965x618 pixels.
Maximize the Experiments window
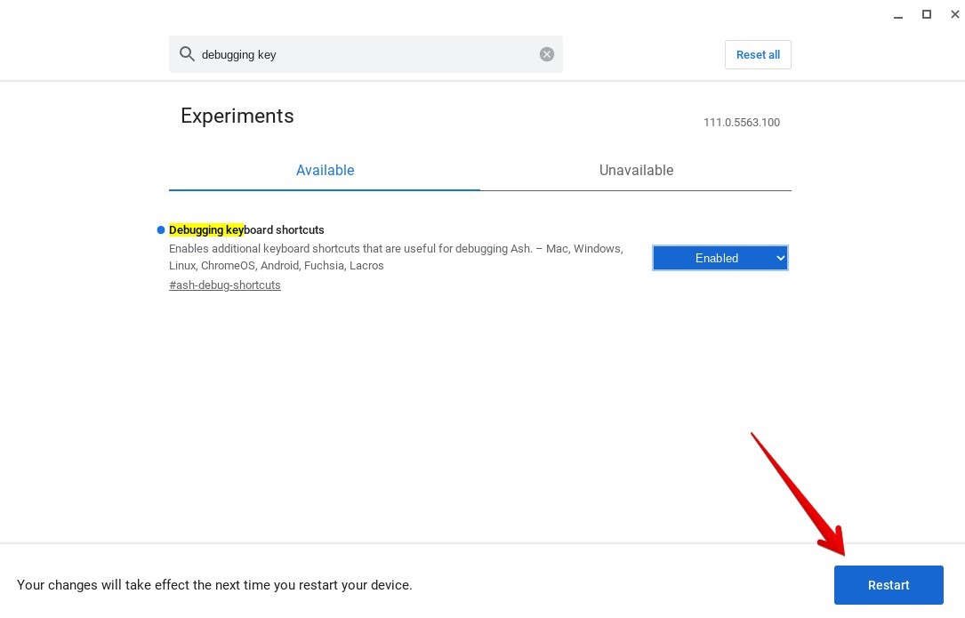tap(926, 14)
